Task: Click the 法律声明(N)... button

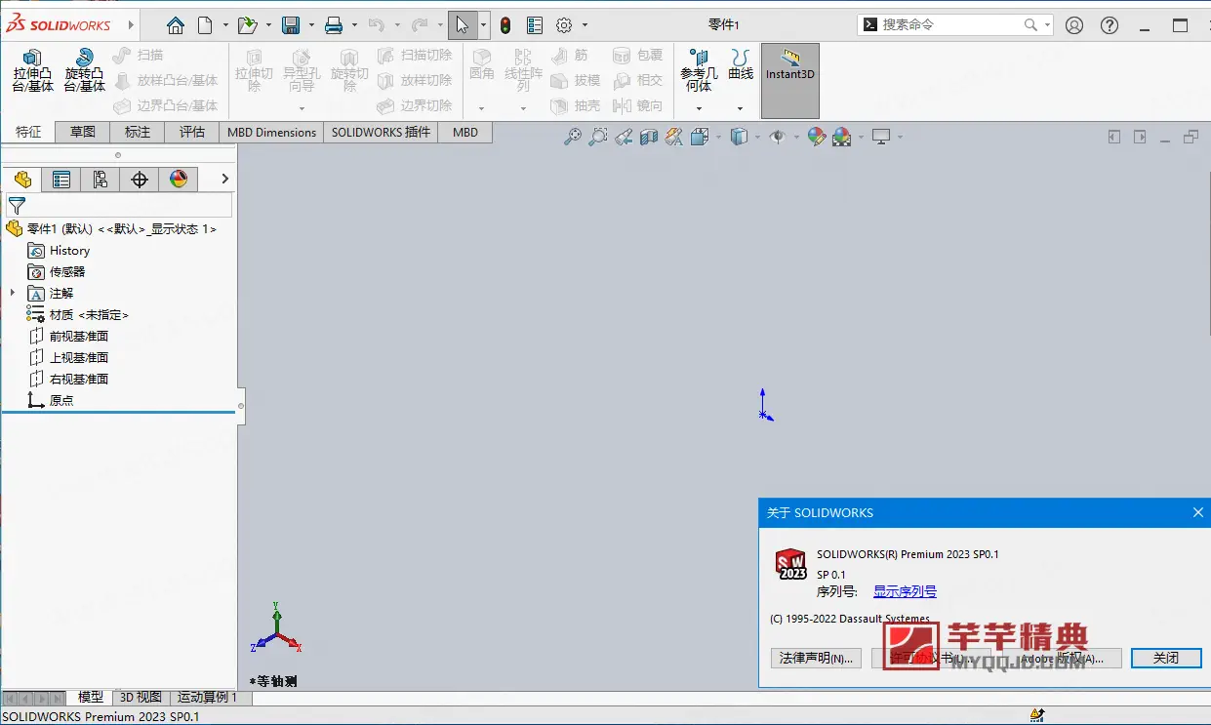Action: coord(817,659)
